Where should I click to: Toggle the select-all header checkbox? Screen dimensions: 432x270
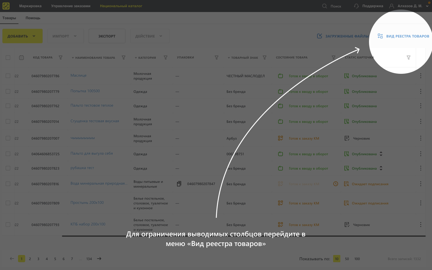point(8,58)
